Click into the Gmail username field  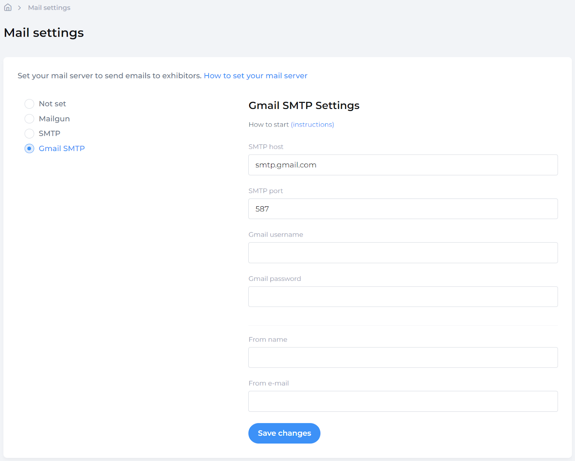[403, 253]
